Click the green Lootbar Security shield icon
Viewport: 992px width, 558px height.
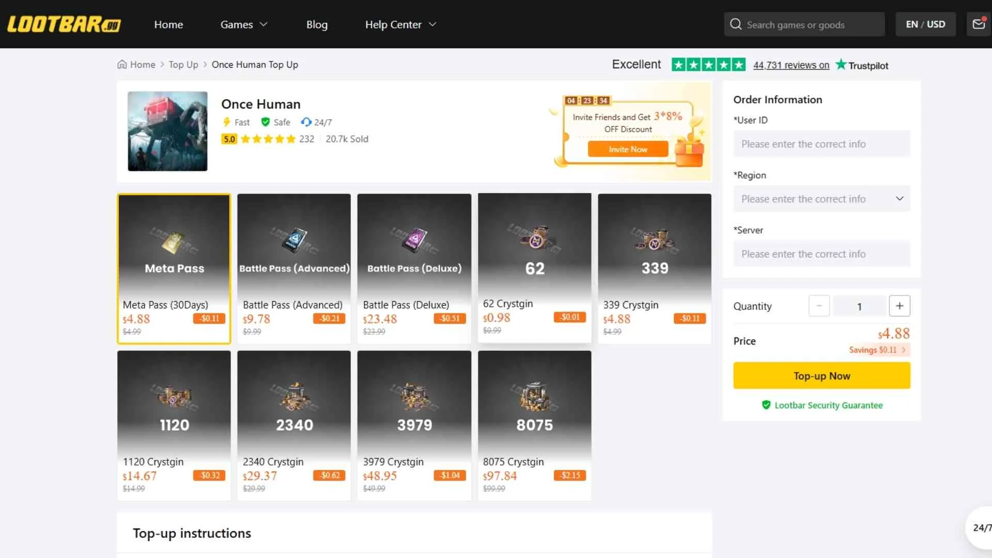pos(766,405)
